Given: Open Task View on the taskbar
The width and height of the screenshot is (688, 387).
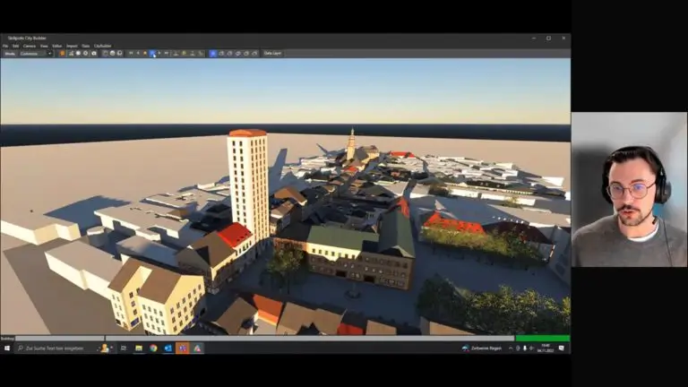Looking at the screenshot, I should pyautogui.click(x=124, y=348).
